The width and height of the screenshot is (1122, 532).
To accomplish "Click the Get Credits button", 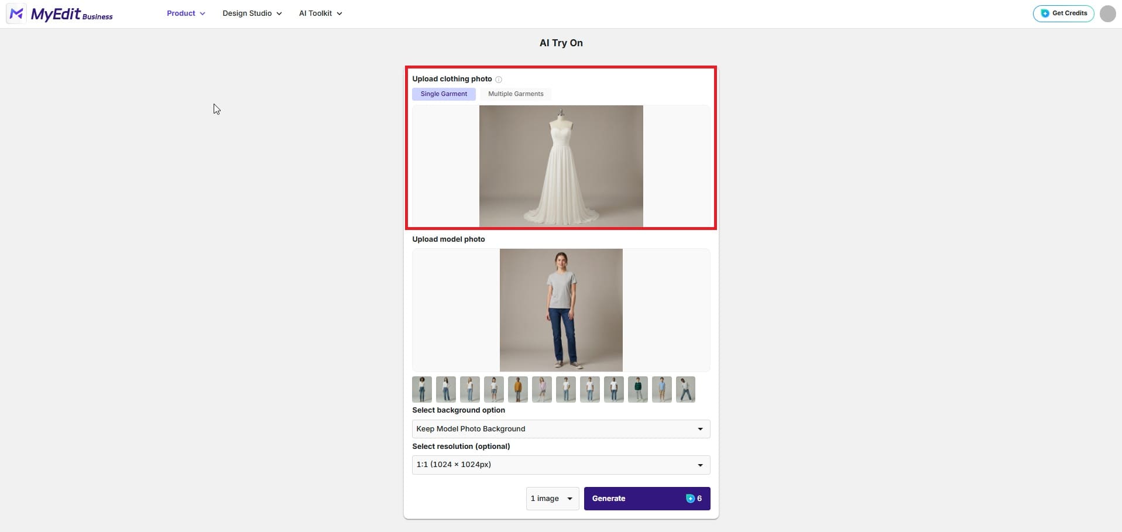I will [1062, 13].
